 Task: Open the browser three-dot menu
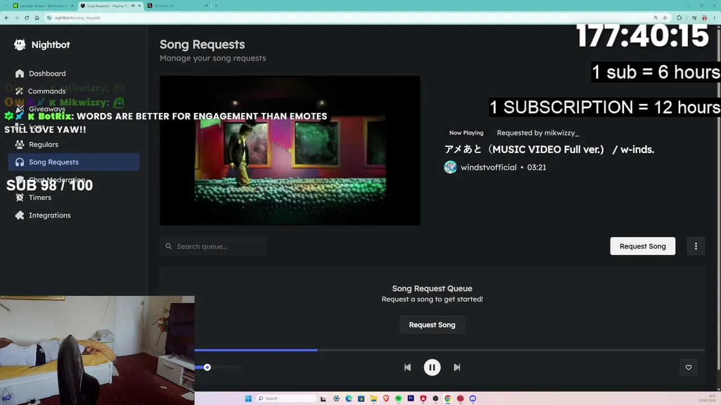click(714, 17)
